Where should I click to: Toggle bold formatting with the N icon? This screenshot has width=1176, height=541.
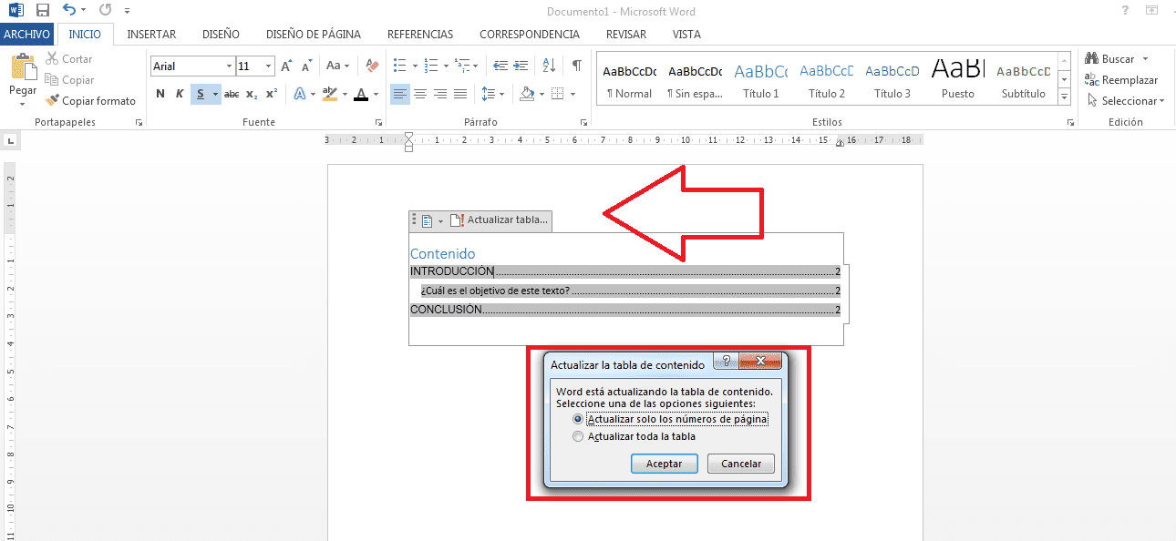[160, 94]
